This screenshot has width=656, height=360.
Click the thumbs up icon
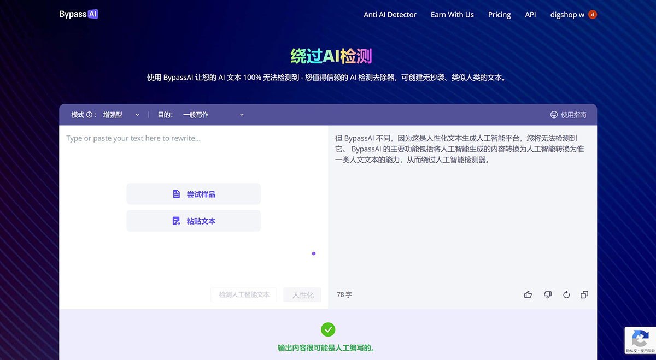[528, 294]
